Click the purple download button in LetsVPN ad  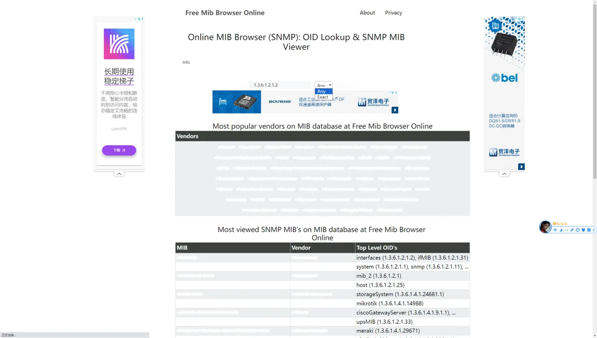coord(119,150)
